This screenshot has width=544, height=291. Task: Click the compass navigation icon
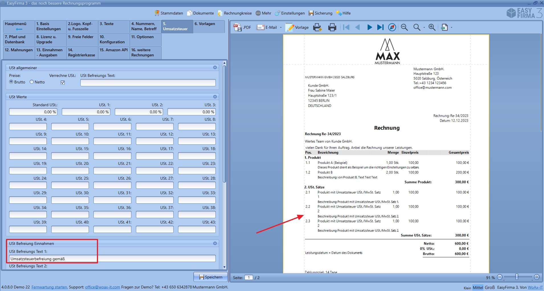click(392, 27)
